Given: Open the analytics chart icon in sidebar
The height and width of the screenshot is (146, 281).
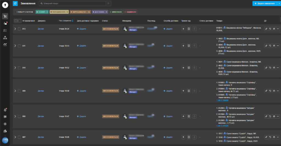Looking at the screenshot, I should (5, 45).
